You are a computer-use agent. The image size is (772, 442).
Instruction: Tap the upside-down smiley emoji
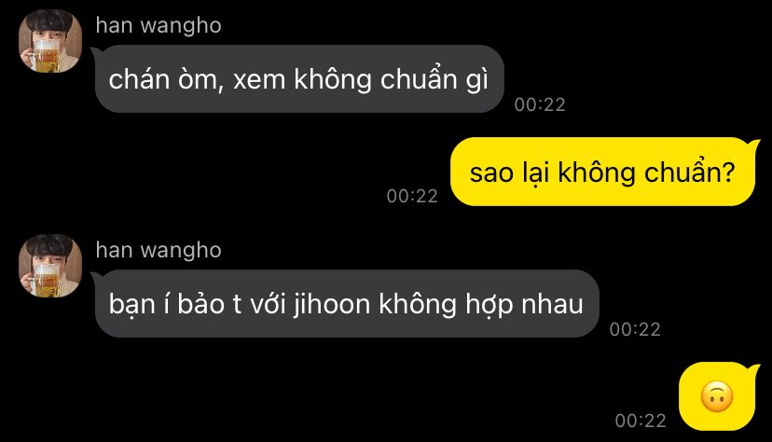[x=717, y=395]
